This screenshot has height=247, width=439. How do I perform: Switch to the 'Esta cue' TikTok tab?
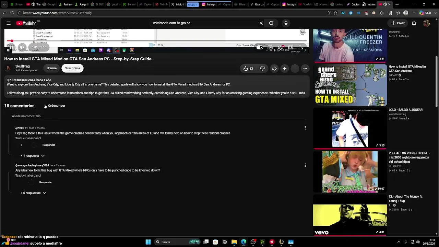(x=257, y=4)
